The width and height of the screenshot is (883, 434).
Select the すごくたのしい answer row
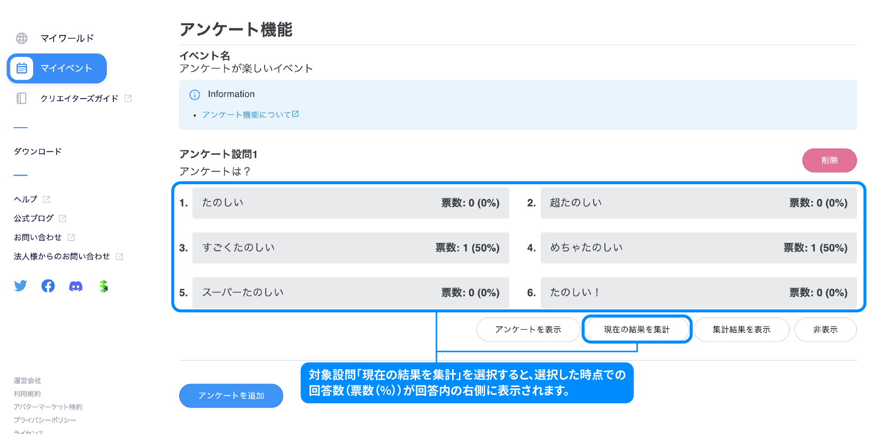click(x=350, y=248)
